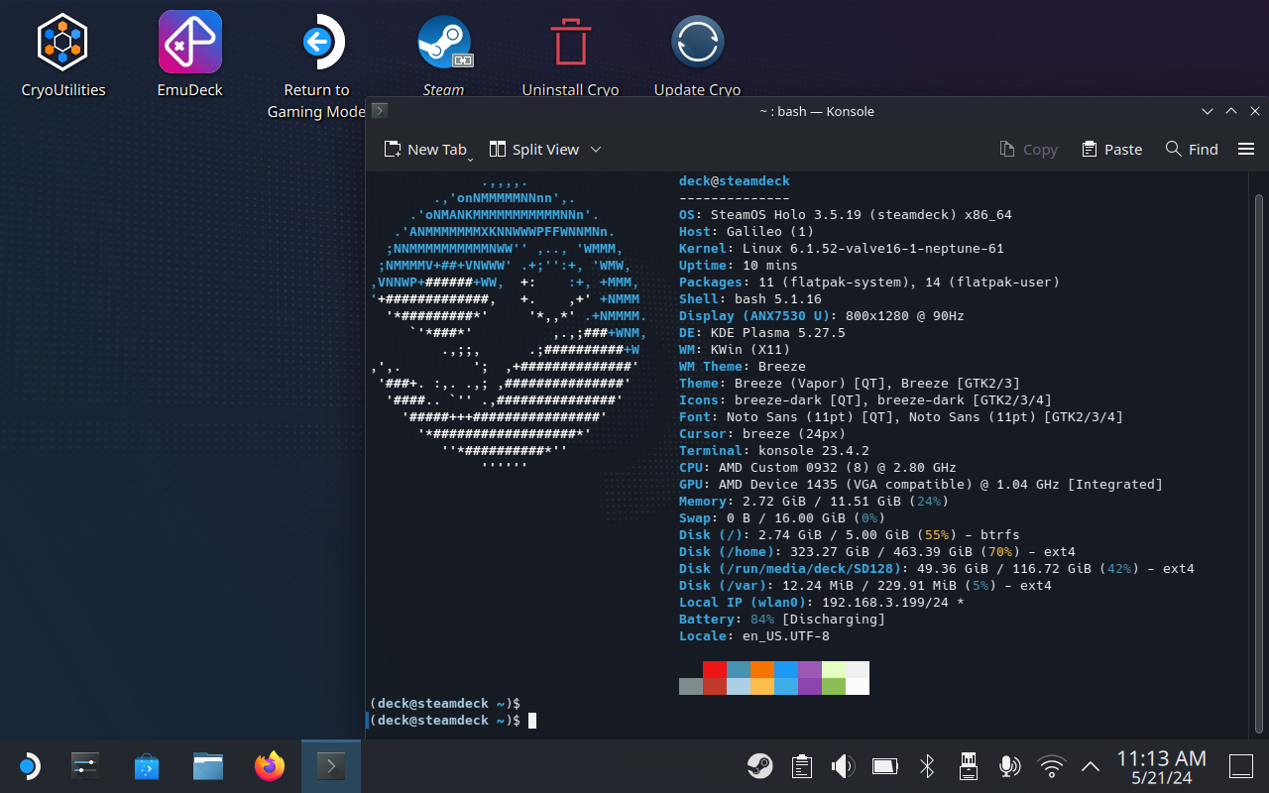
Task: Click the New Tab button in Konsole
Action: coord(425,150)
